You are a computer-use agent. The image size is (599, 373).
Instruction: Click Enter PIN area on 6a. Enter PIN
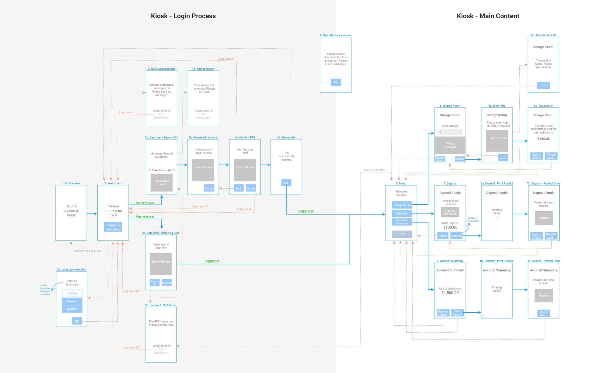[x=497, y=141]
